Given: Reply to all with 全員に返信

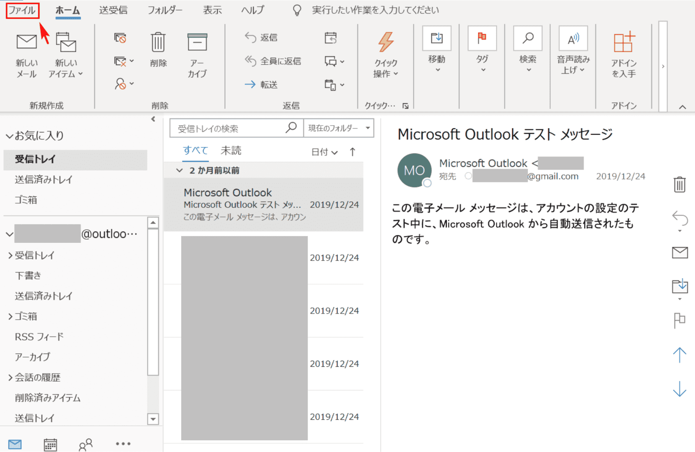Looking at the screenshot, I should point(273,61).
